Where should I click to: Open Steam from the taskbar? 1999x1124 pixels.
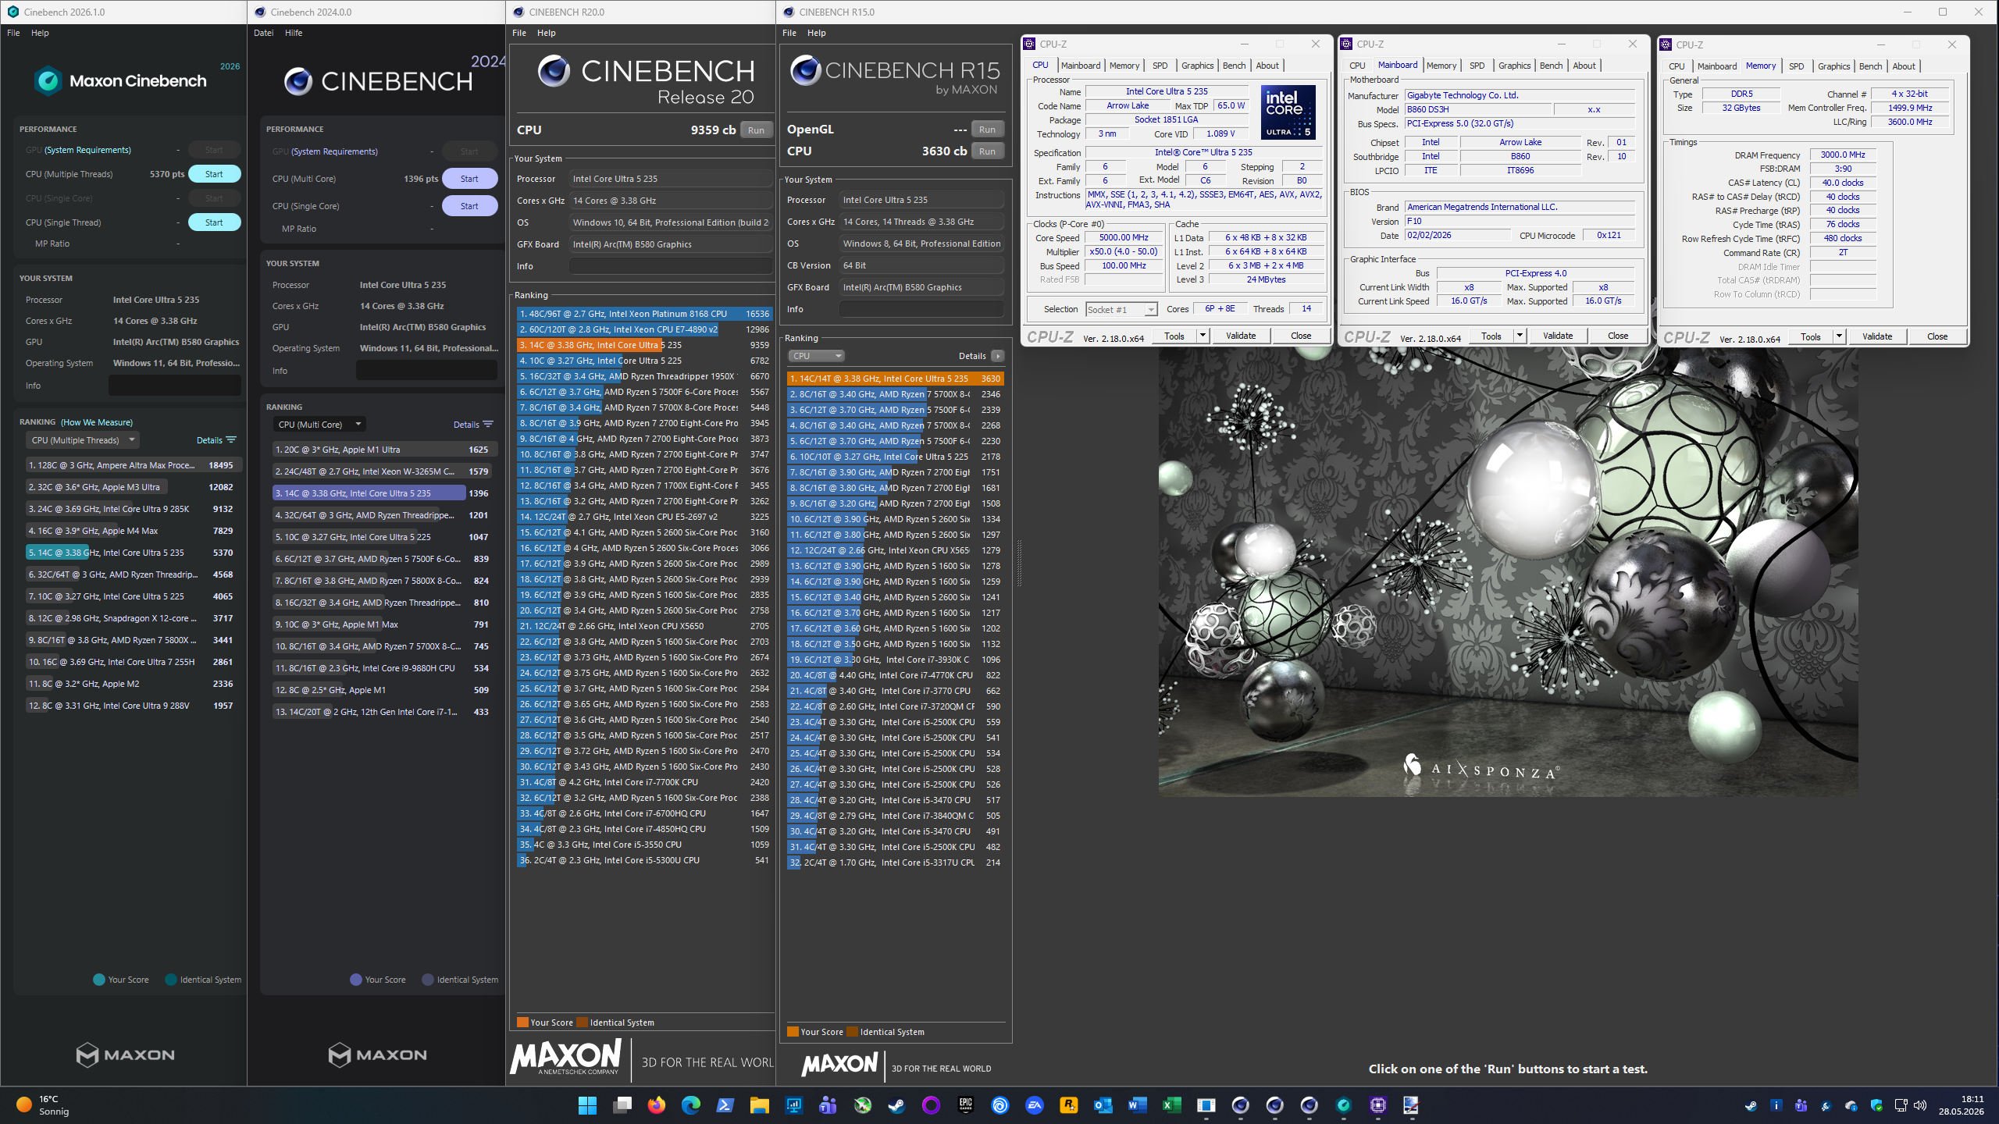[x=896, y=1105]
